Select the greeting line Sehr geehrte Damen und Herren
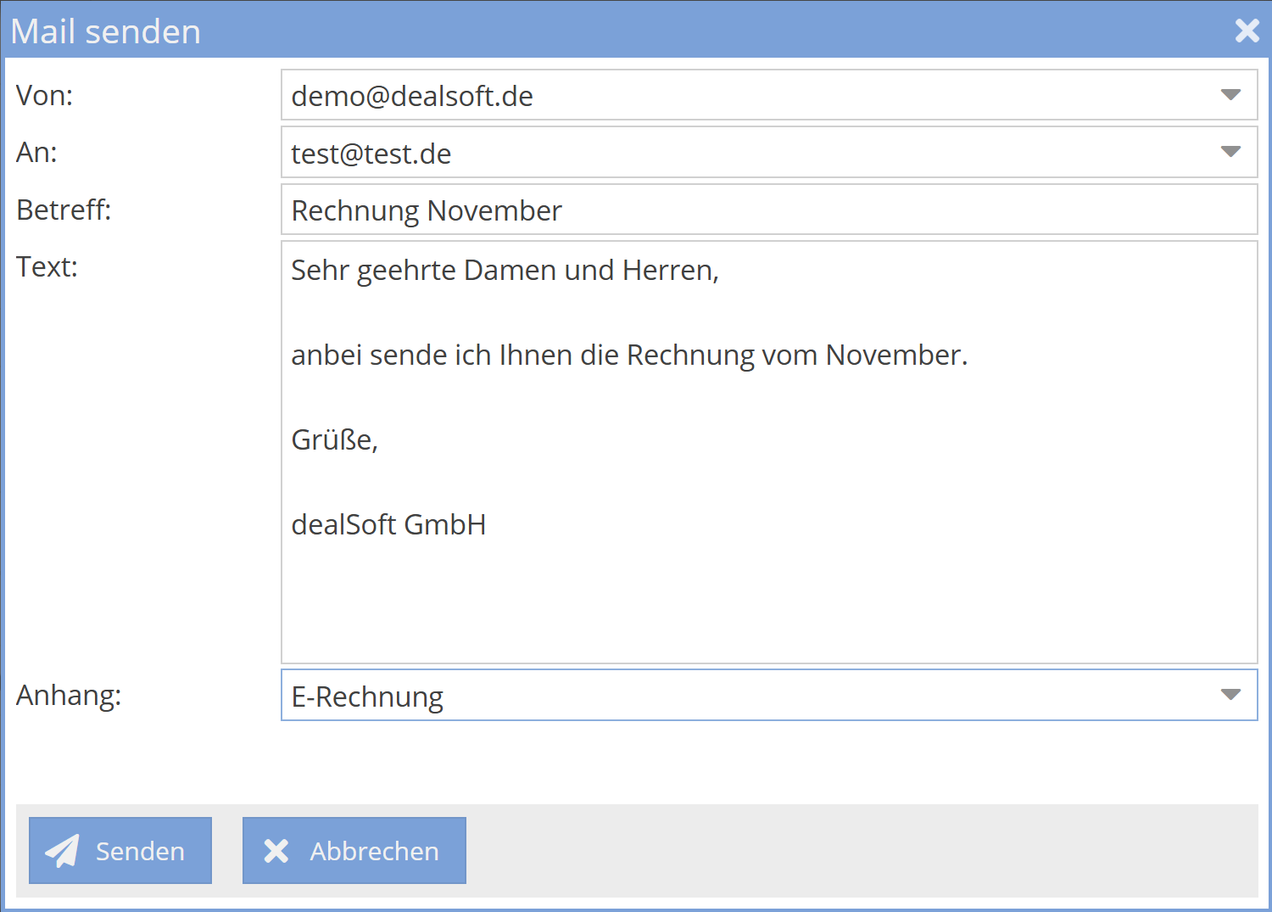This screenshot has height=912, width=1272. [x=505, y=270]
